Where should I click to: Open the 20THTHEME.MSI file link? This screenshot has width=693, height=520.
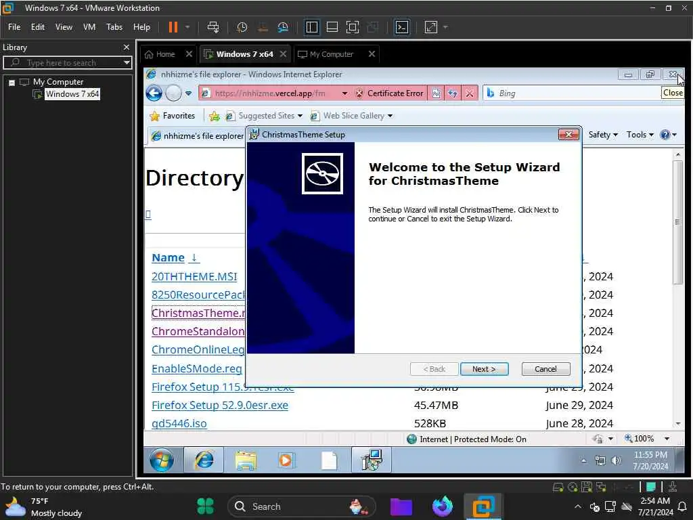[194, 276]
